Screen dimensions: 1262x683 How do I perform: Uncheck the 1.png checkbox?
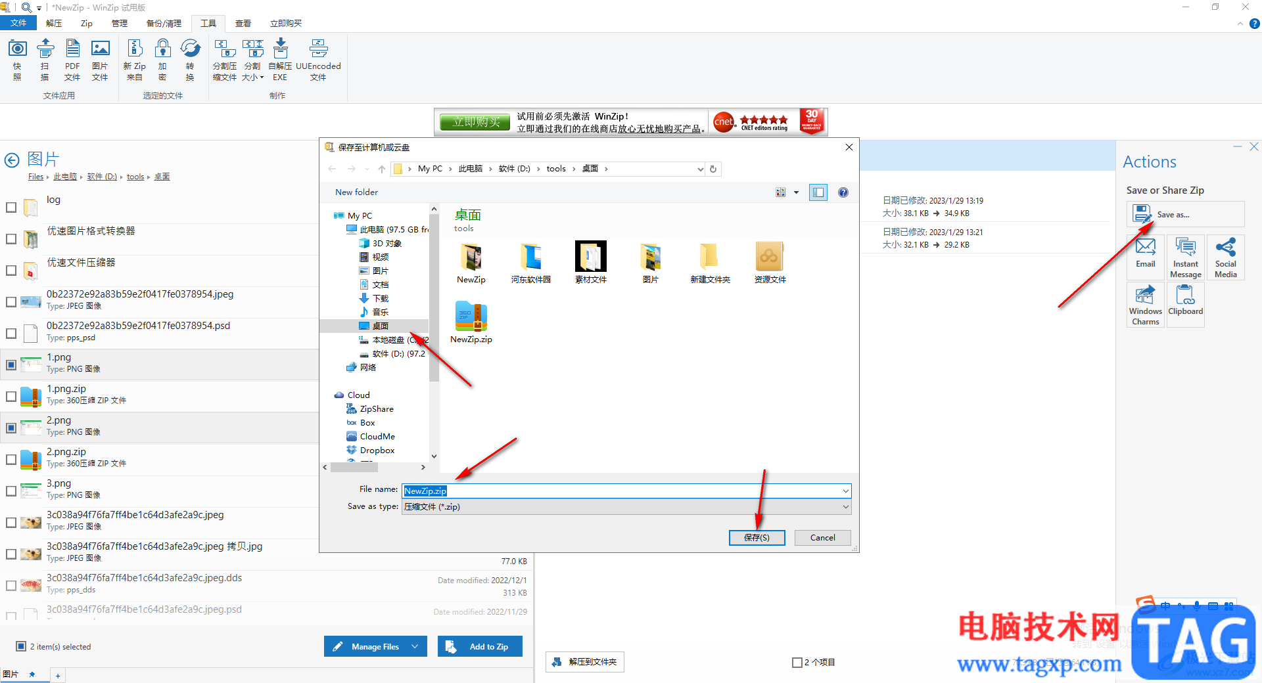pos(11,364)
